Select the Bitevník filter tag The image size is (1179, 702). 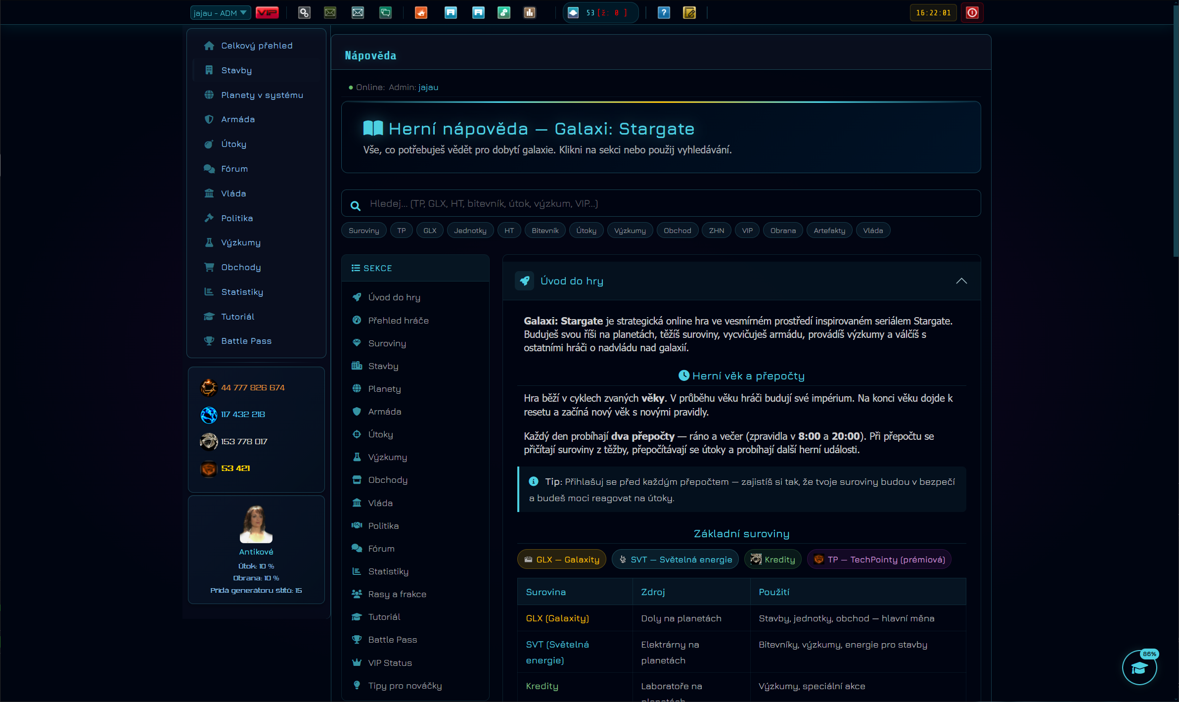545,231
